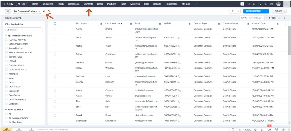Viewport: 291px width, 131px height.
Task: Click the Filter Contacts search field
Action: click(24, 30)
